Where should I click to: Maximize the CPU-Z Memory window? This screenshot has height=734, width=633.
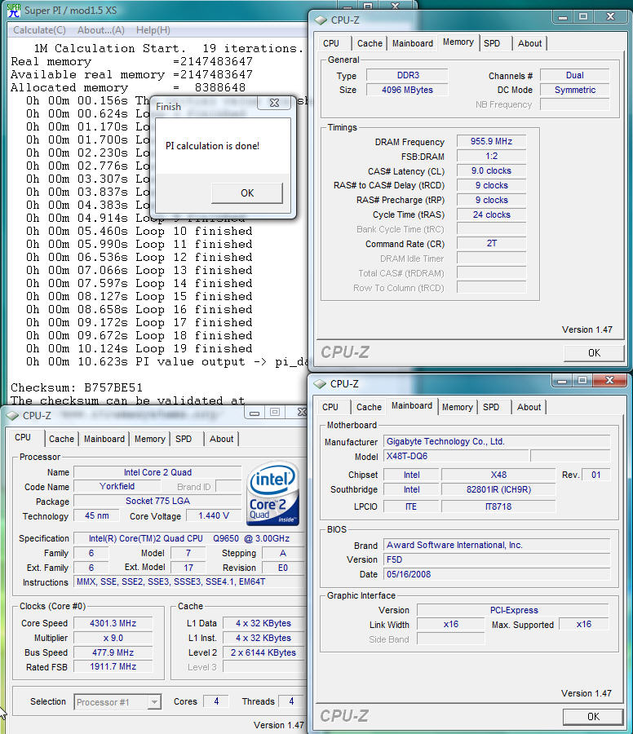[x=583, y=17]
